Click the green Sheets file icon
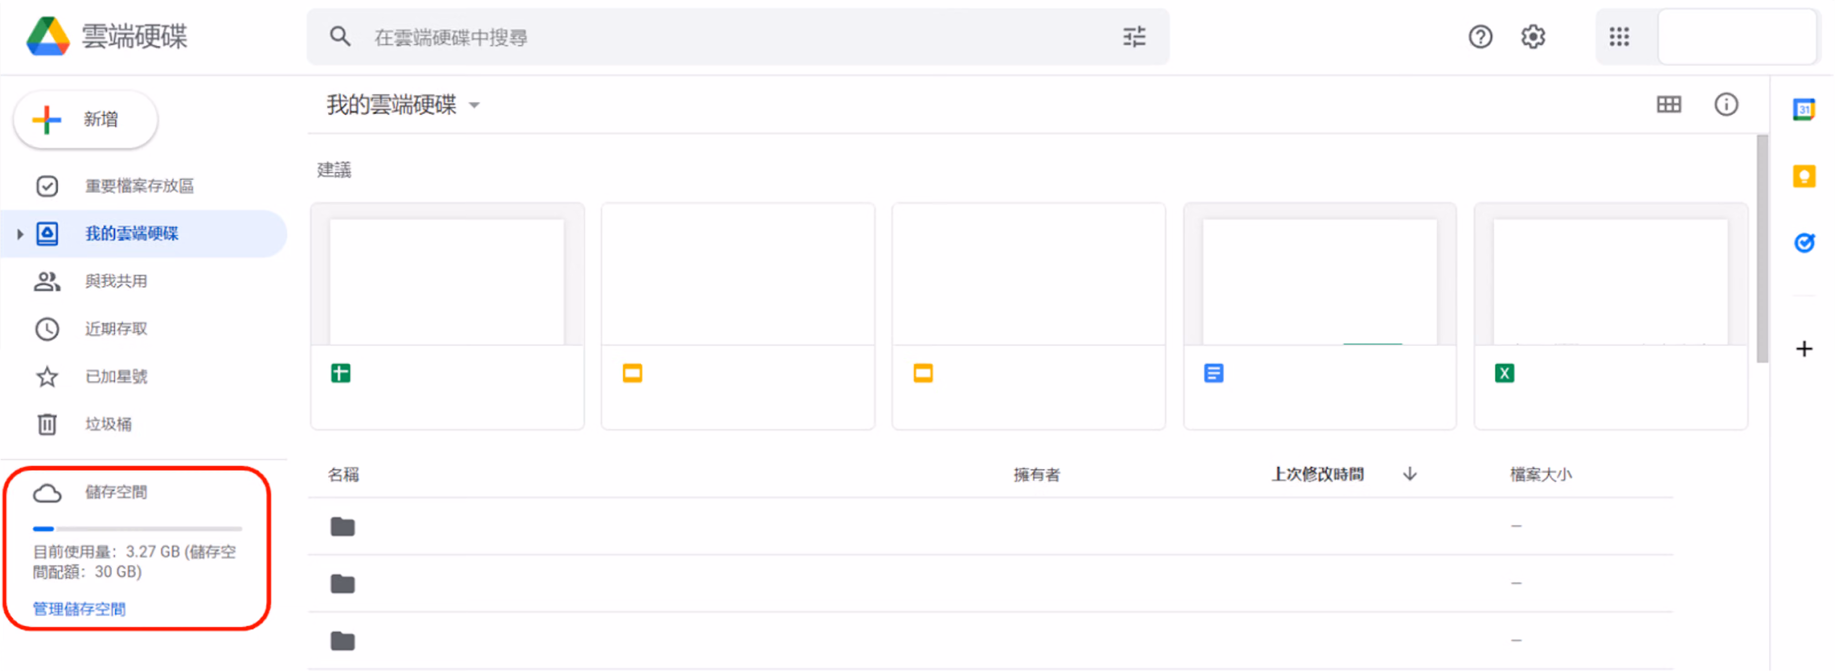Viewport: 1835px width, 671px height. pyautogui.click(x=341, y=373)
